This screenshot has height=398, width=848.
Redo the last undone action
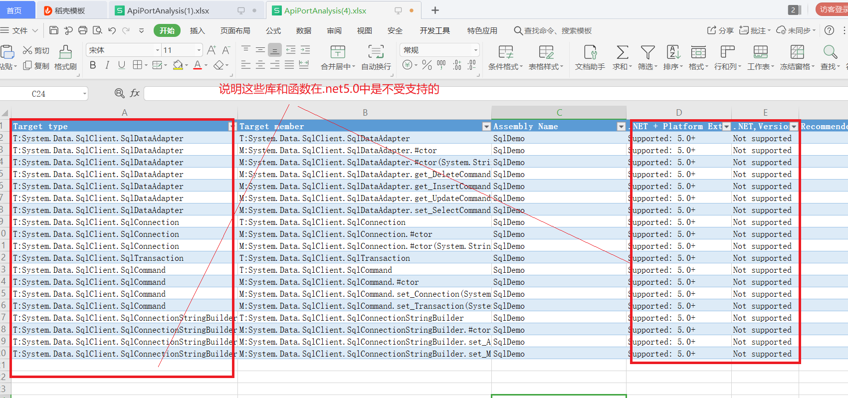pyautogui.click(x=126, y=30)
